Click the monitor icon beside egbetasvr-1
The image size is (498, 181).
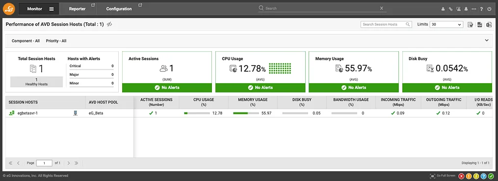(75, 113)
